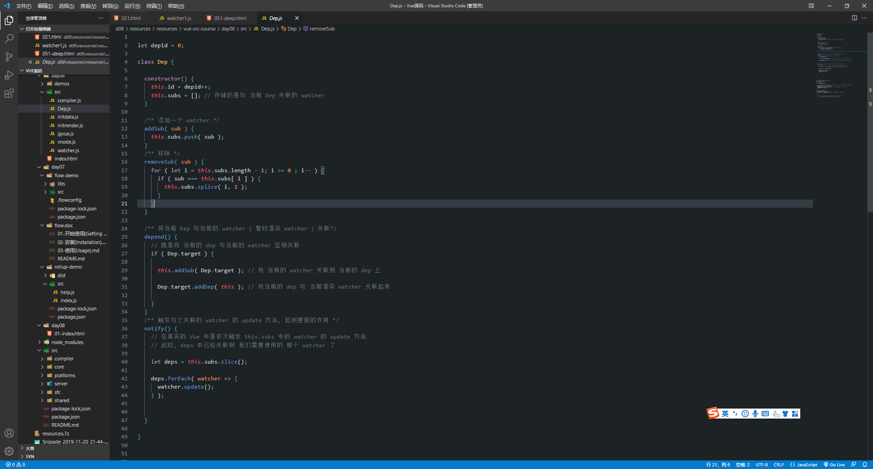
Task: Expand the 大纲 outline section
Action: tap(64, 448)
